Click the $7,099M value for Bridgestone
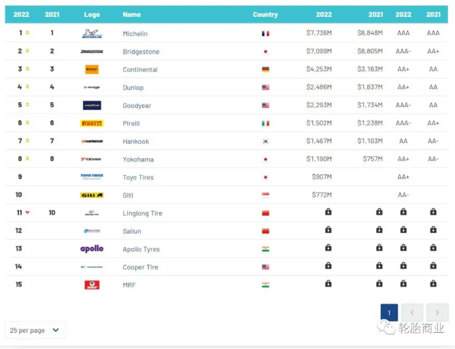 pos(319,52)
